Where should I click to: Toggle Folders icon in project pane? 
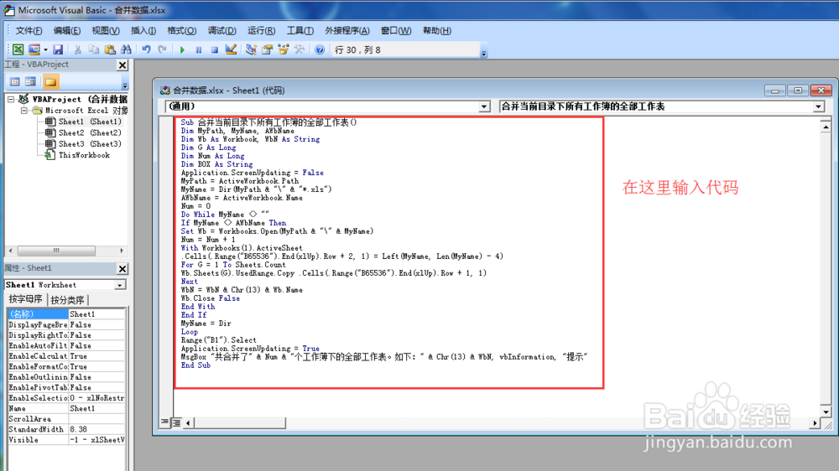tap(51, 82)
